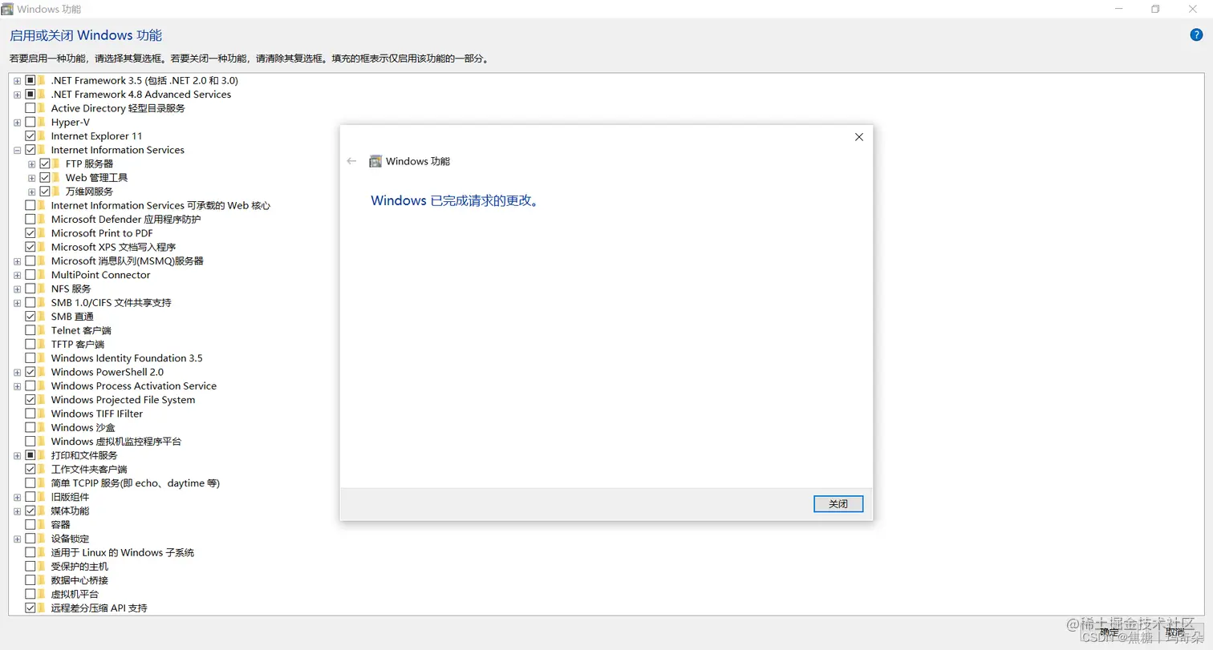Expand the Web 管理工具 node
Viewport: 1213px width, 650px height.
(x=31, y=178)
